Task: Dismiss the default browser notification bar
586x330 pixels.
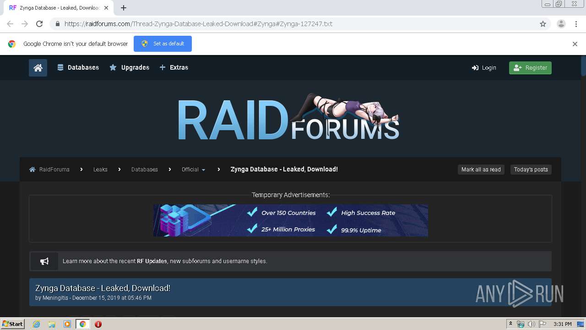Action: [575, 44]
